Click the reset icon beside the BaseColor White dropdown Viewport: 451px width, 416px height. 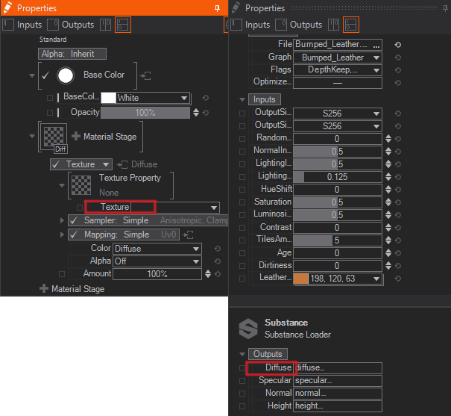point(205,98)
